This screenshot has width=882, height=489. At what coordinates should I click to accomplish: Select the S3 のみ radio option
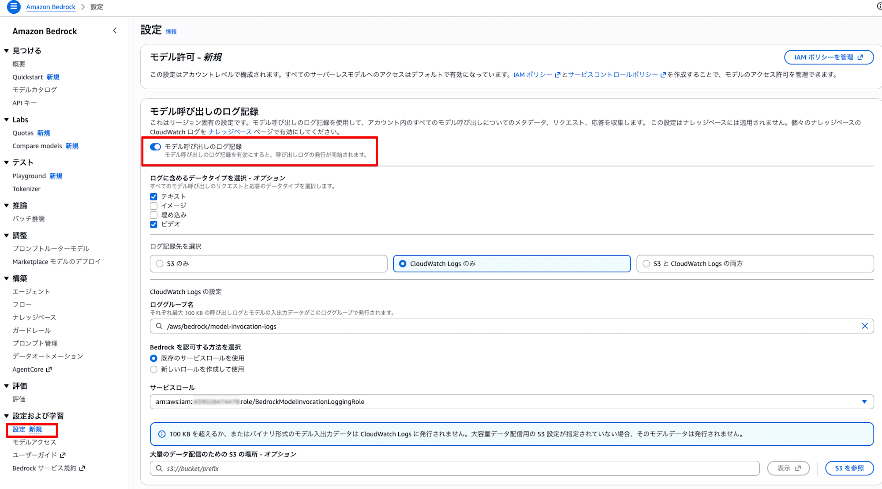160,263
